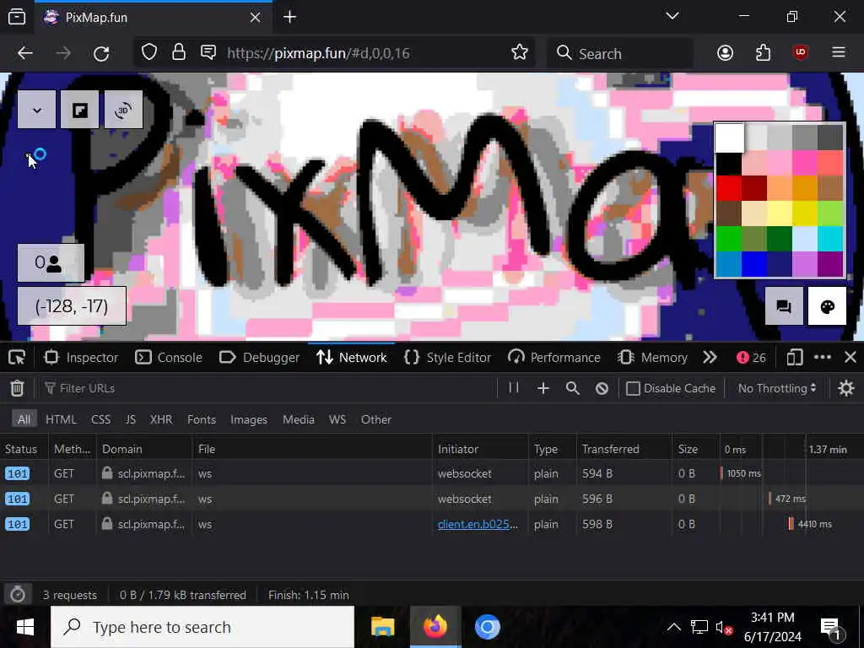
Task: Switch to the 3D globe view
Action: click(123, 111)
